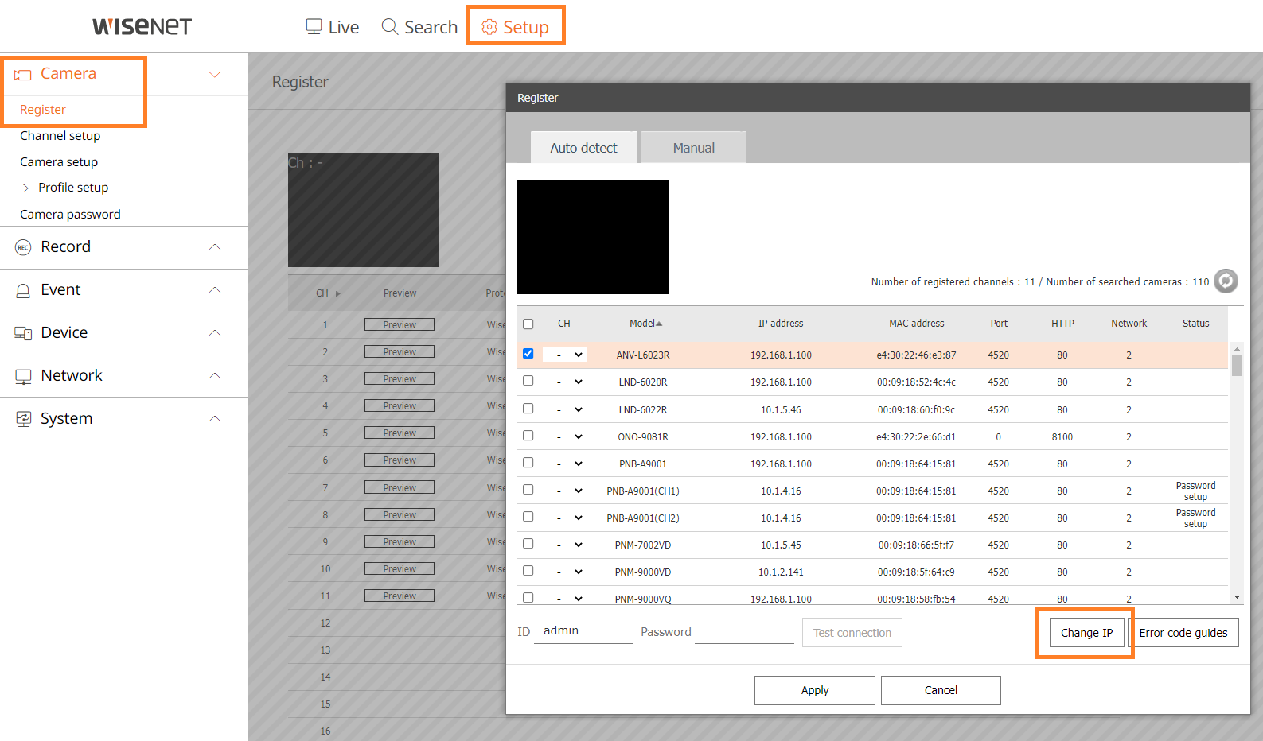The width and height of the screenshot is (1263, 741).
Task: Click the IP address column header
Action: [x=781, y=324]
